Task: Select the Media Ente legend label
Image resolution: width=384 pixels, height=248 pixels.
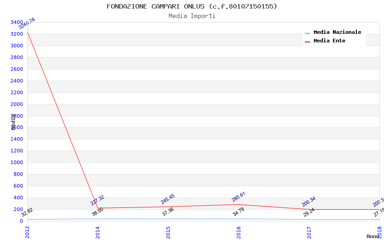Action: click(329, 41)
